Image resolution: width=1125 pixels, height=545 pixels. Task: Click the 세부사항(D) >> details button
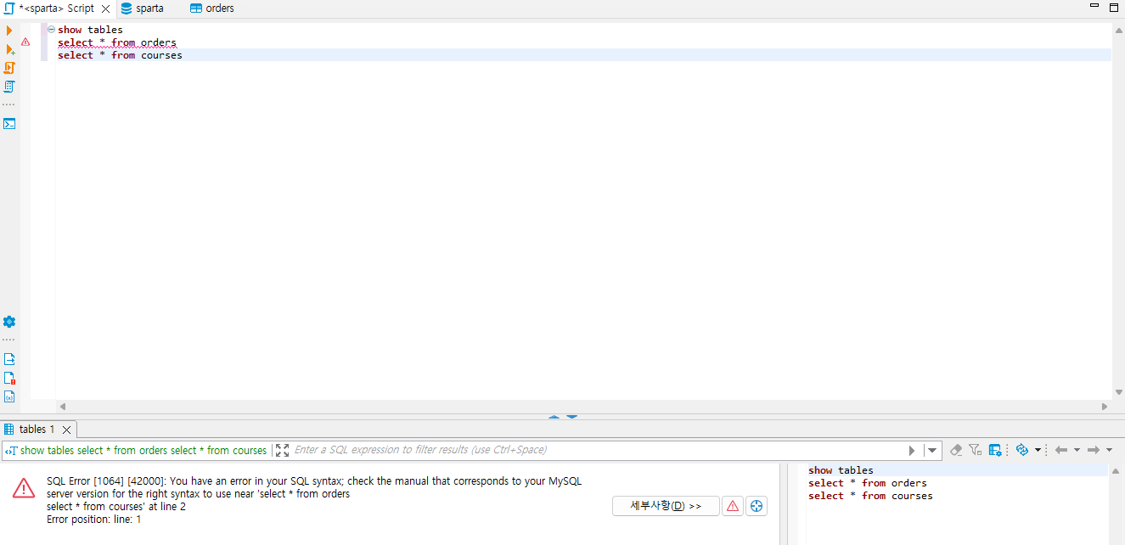[666, 506]
